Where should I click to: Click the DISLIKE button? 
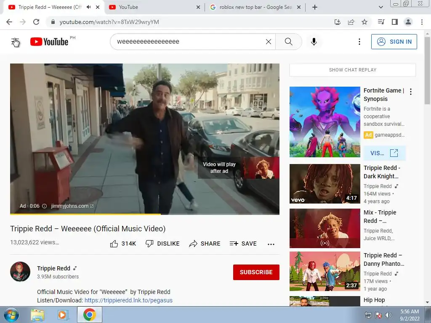click(162, 244)
